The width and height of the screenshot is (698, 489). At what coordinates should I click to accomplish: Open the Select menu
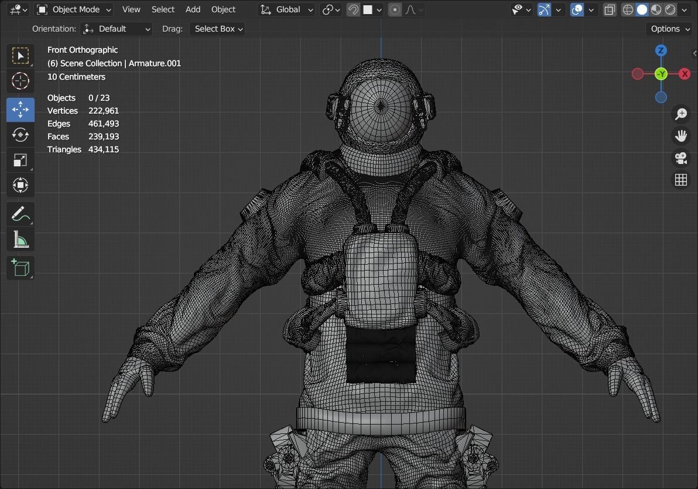coord(163,9)
